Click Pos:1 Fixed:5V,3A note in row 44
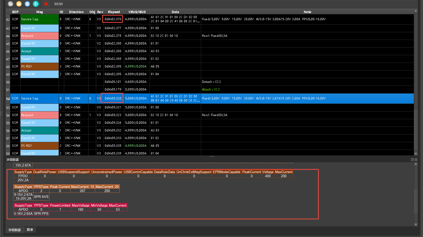423x237 pixels. tap(214, 36)
